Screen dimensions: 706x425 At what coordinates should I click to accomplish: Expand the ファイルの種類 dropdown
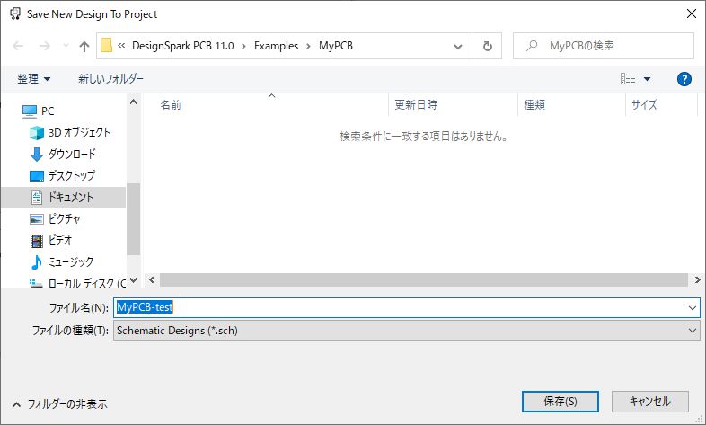692,331
